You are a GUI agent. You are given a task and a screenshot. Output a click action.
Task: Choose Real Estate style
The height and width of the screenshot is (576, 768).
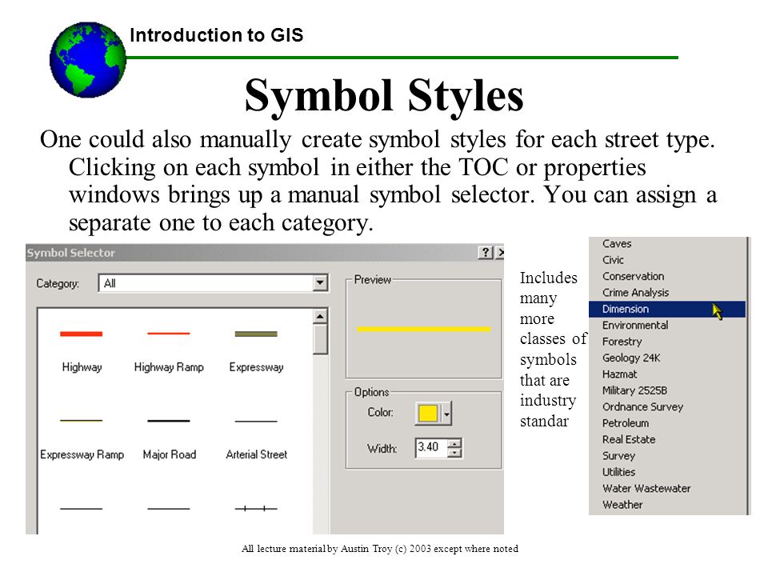point(629,439)
